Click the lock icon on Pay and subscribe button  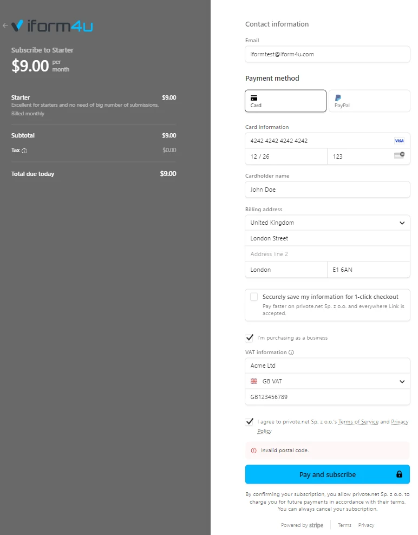point(401,474)
